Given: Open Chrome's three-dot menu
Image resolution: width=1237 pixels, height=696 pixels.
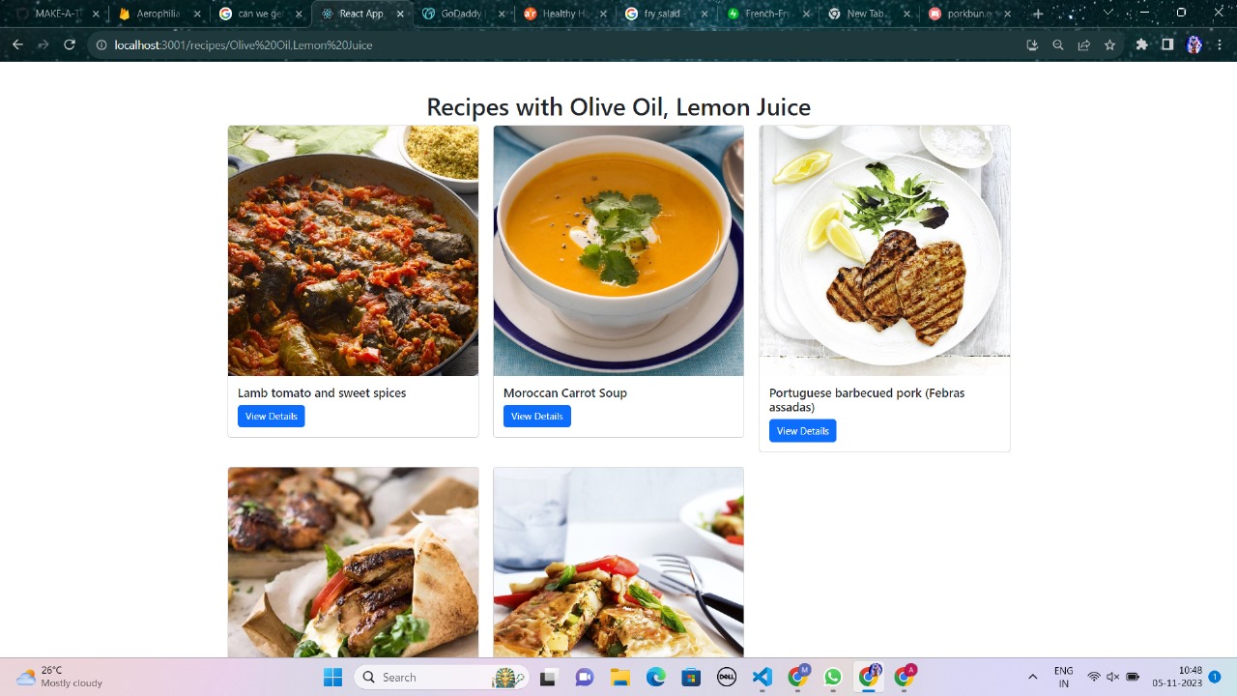Looking at the screenshot, I should [x=1220, y=45].
